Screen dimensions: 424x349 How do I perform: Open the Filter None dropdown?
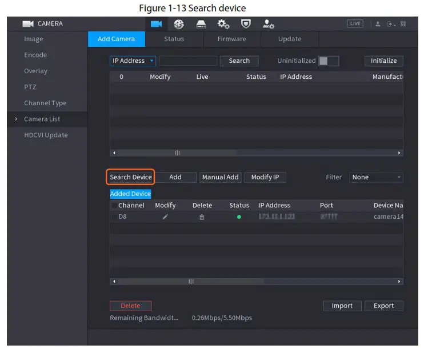pos(376,177)
